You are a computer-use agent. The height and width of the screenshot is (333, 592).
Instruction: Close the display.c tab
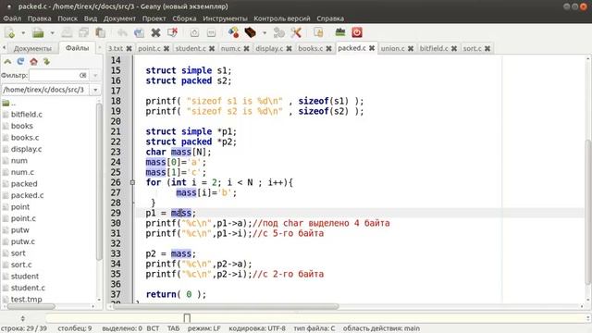point(289,48)
